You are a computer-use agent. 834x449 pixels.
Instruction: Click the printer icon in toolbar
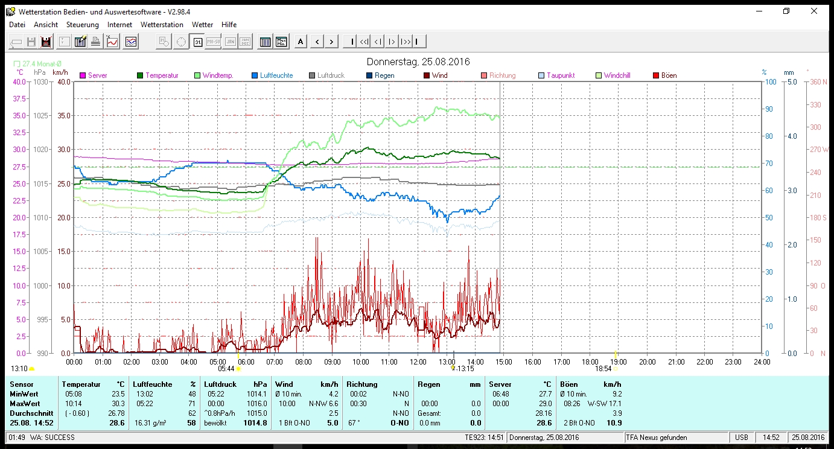click(96, 42)
